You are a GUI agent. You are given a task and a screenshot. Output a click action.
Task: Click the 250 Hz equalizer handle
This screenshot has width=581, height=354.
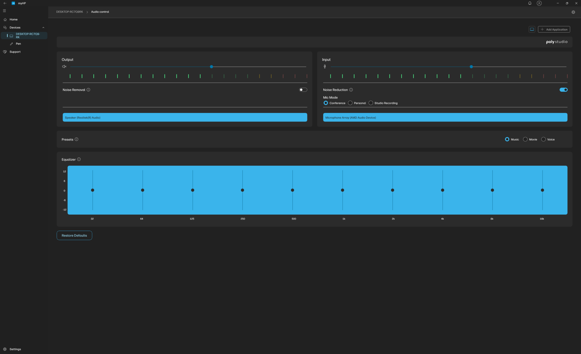(x=242, y=190)
